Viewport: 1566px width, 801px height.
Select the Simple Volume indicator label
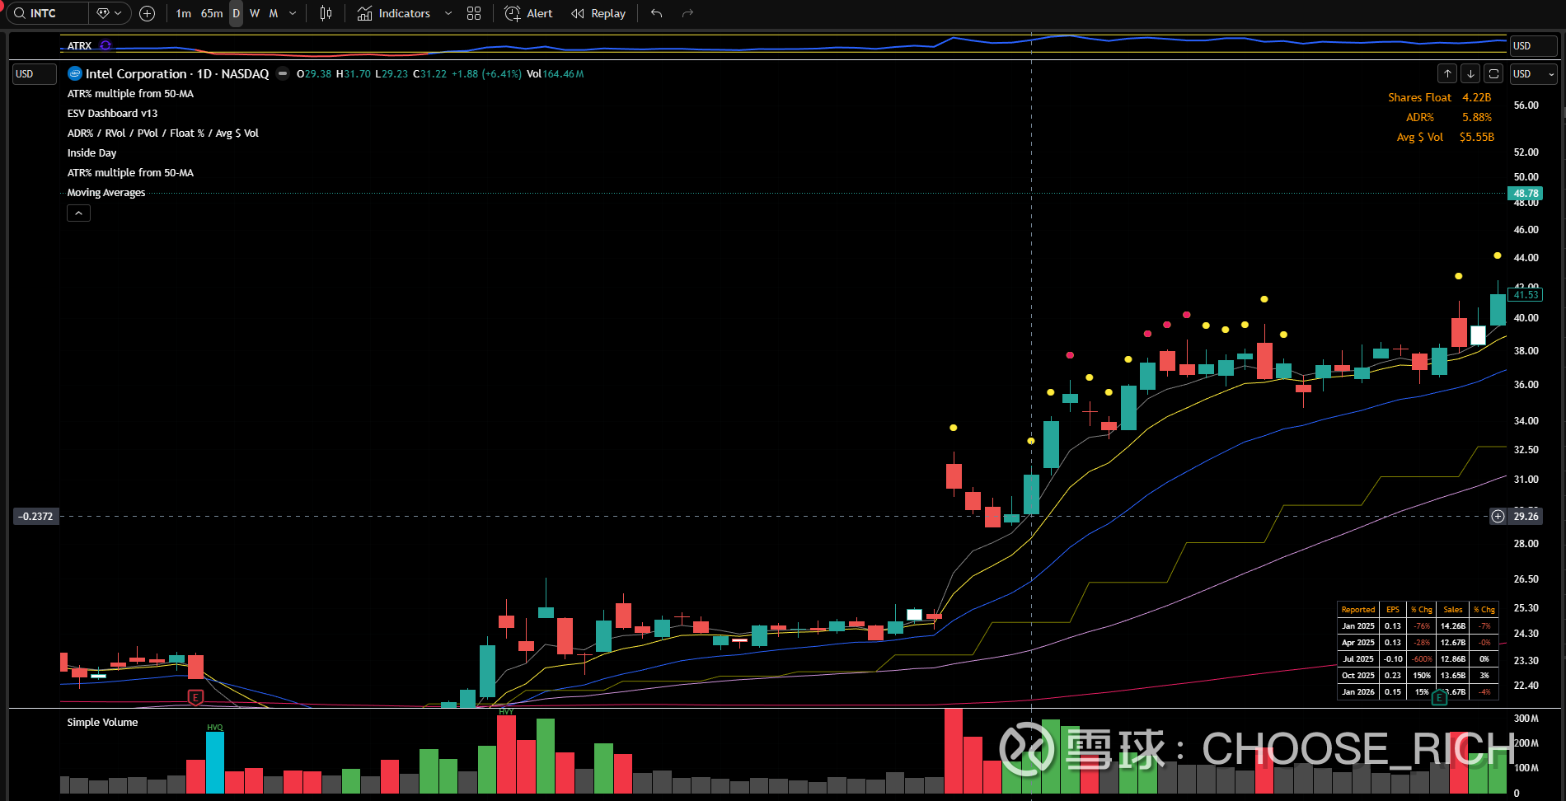[102, 722]
